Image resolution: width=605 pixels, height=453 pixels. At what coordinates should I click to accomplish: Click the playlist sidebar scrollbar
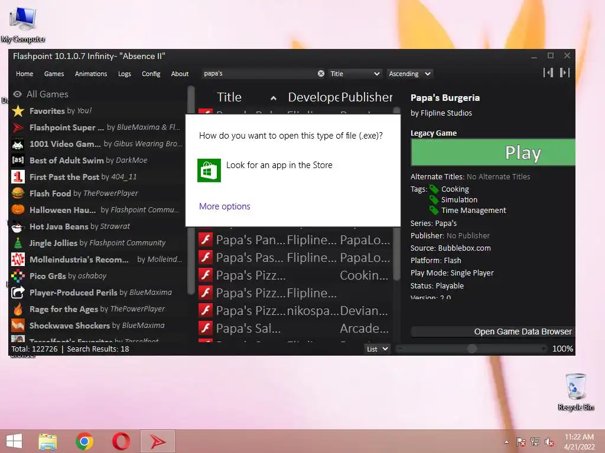(x=191, y=191)
